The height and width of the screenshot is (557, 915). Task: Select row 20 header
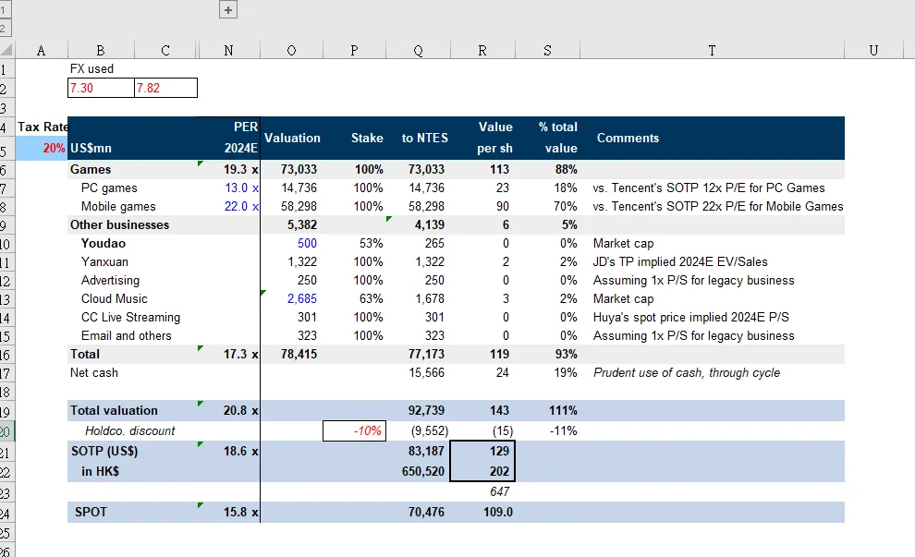click(6, 432)
